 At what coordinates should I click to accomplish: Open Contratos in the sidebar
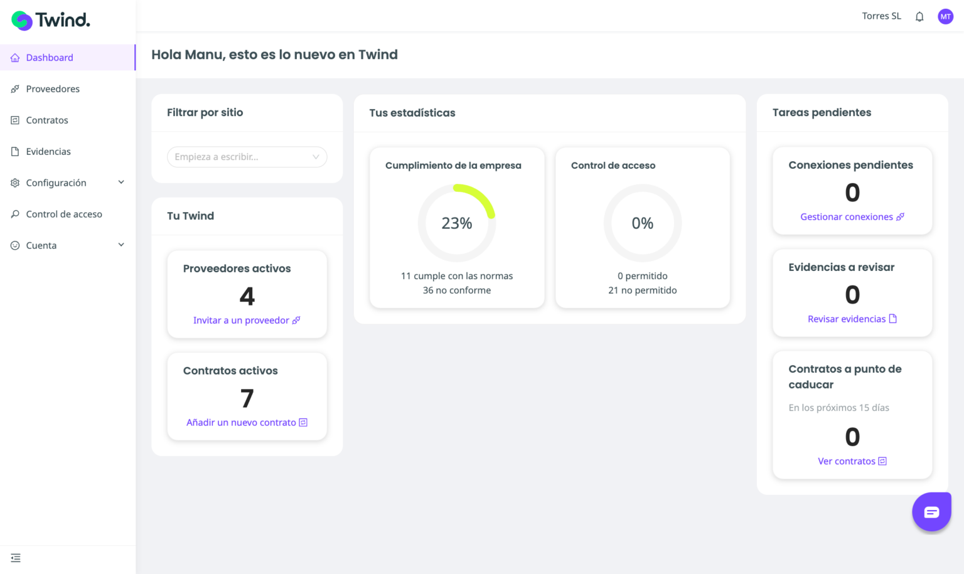click(x=47, y=120)
